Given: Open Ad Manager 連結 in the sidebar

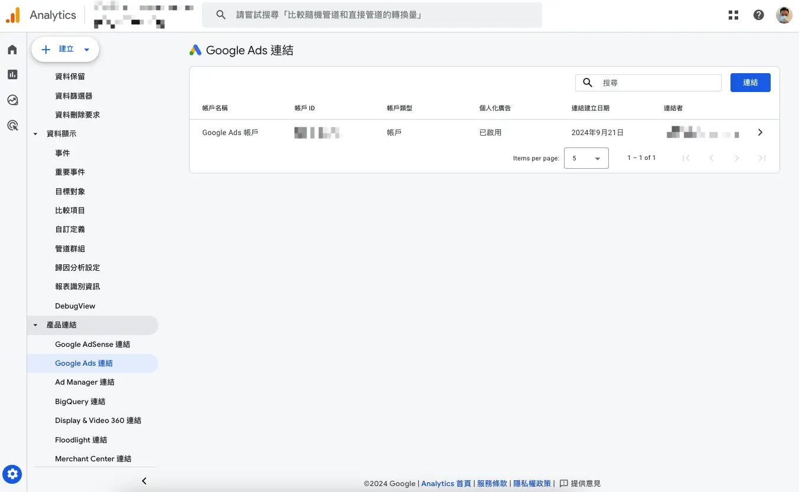Looking at the screenshot, I should [x=85, y=382].
